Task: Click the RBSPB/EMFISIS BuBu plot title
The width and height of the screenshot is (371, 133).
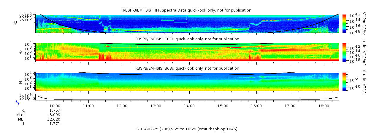Action: click(187, 68)
